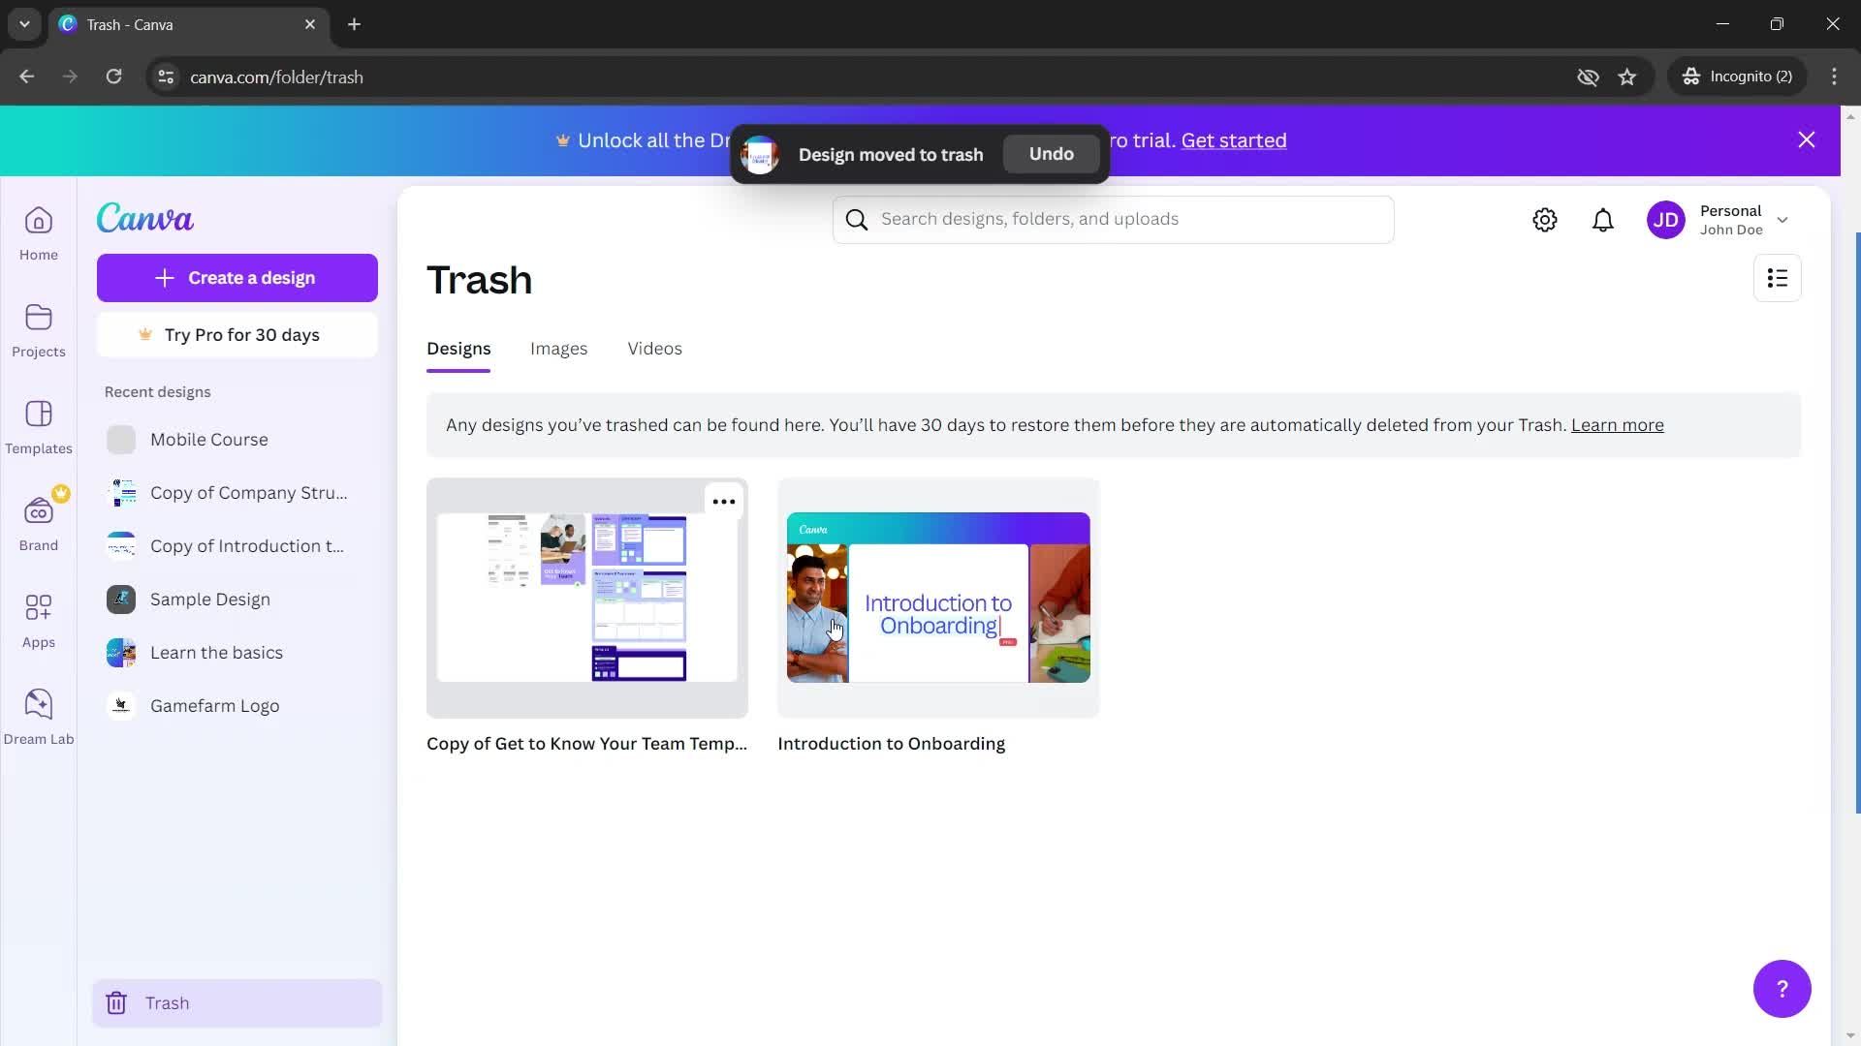1861x1046 pixels.
Task: Click Undo to restore moved design
Action: (1052, 153)
